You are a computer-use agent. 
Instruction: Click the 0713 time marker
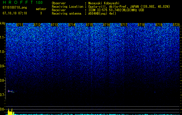[54, 25]
